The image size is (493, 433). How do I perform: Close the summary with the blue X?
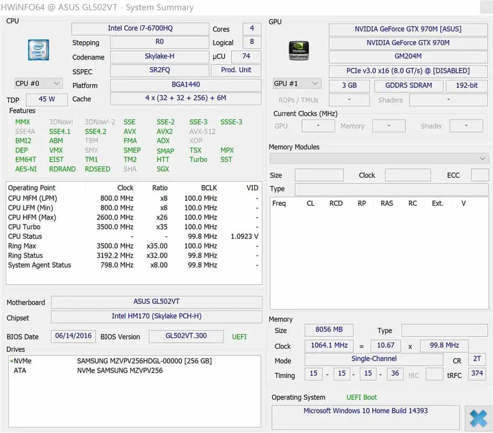click(478, 418)
